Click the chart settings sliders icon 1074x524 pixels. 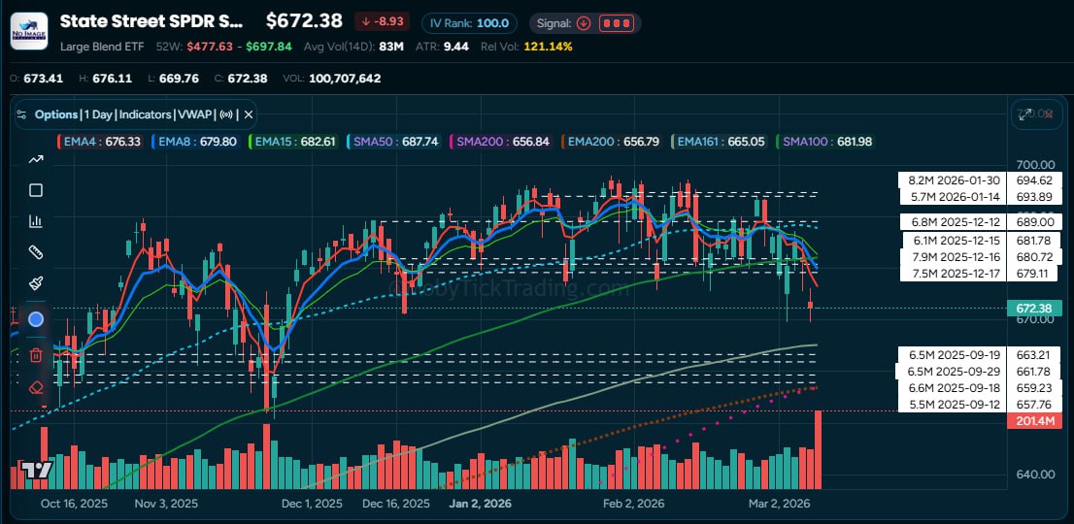[21, 115]
